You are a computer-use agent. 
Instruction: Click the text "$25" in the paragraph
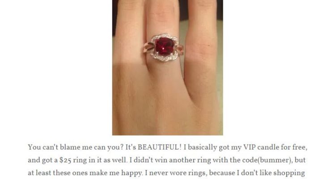(x=65, y=160)
